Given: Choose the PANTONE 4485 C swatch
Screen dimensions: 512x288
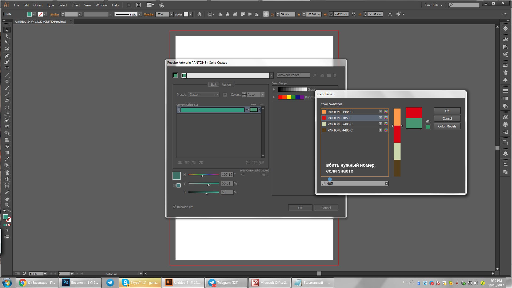Looking at the screenshot, I should point(355,130).
